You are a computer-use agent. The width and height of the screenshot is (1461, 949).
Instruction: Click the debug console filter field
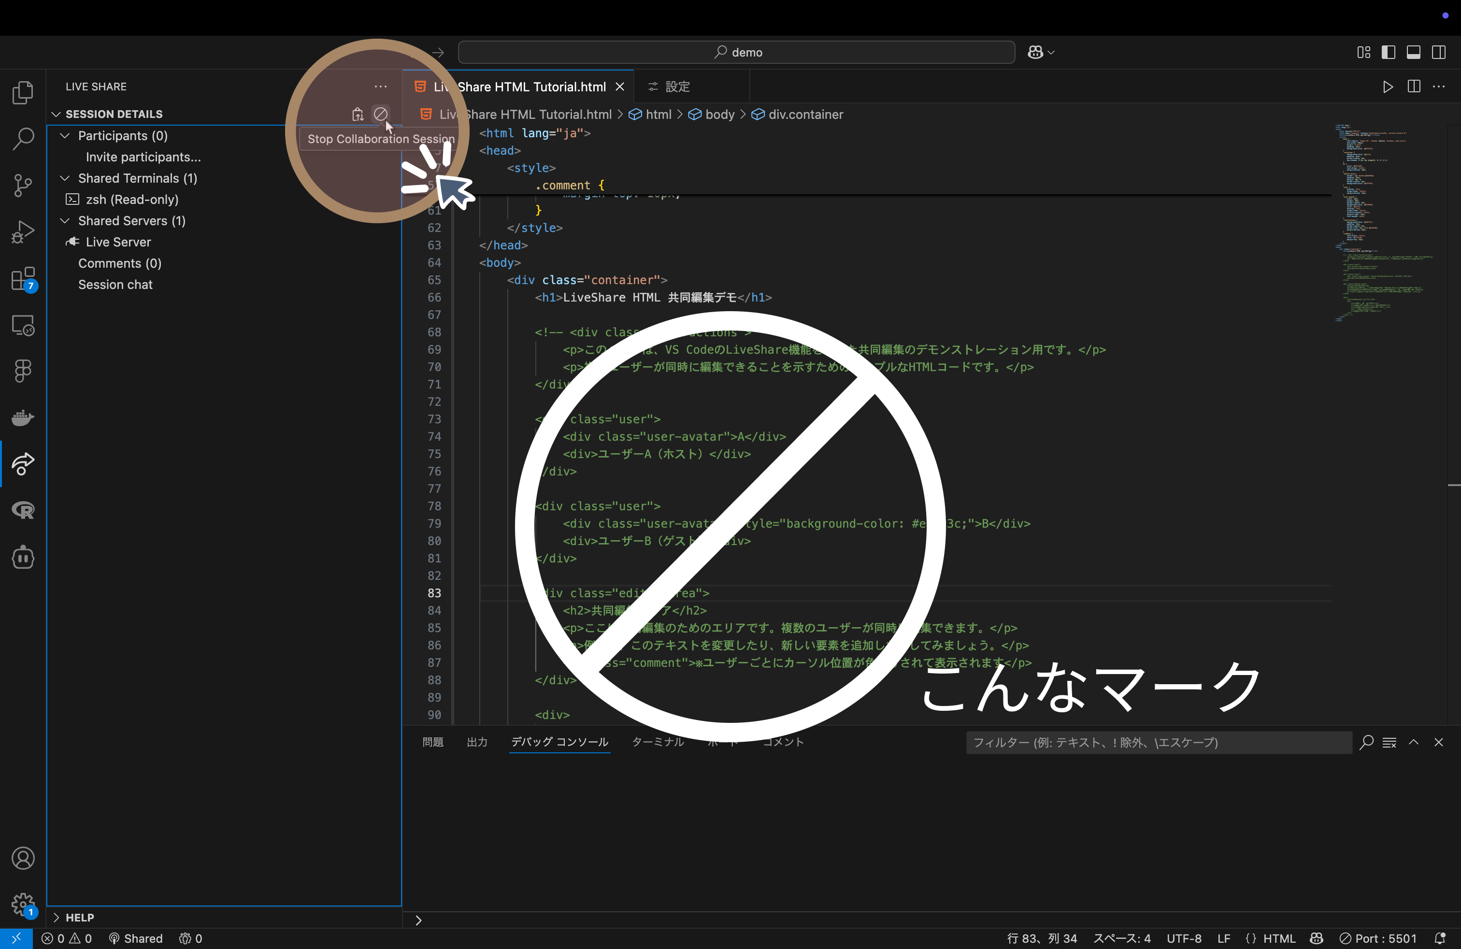click(1159, 743)
